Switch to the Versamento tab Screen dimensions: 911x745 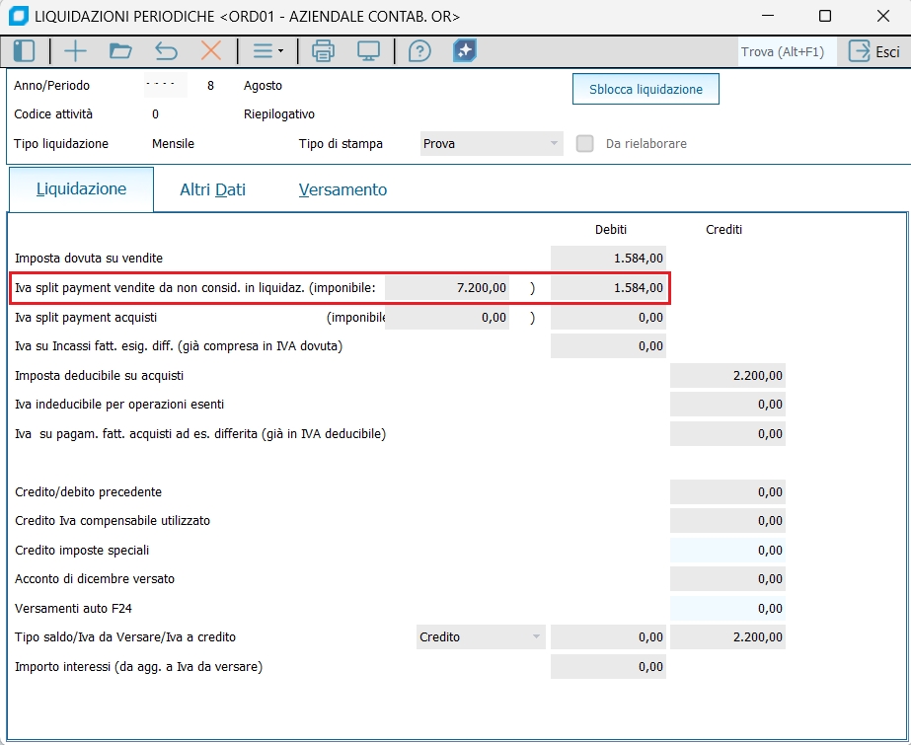(342, 189)
